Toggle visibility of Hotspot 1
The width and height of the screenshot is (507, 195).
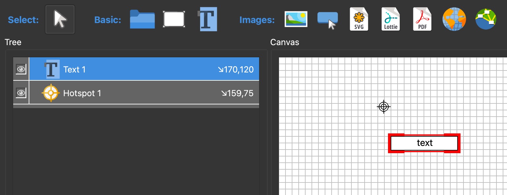[21, 93]
